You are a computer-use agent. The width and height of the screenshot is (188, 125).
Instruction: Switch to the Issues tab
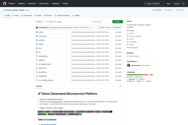(x=15, y=15)
